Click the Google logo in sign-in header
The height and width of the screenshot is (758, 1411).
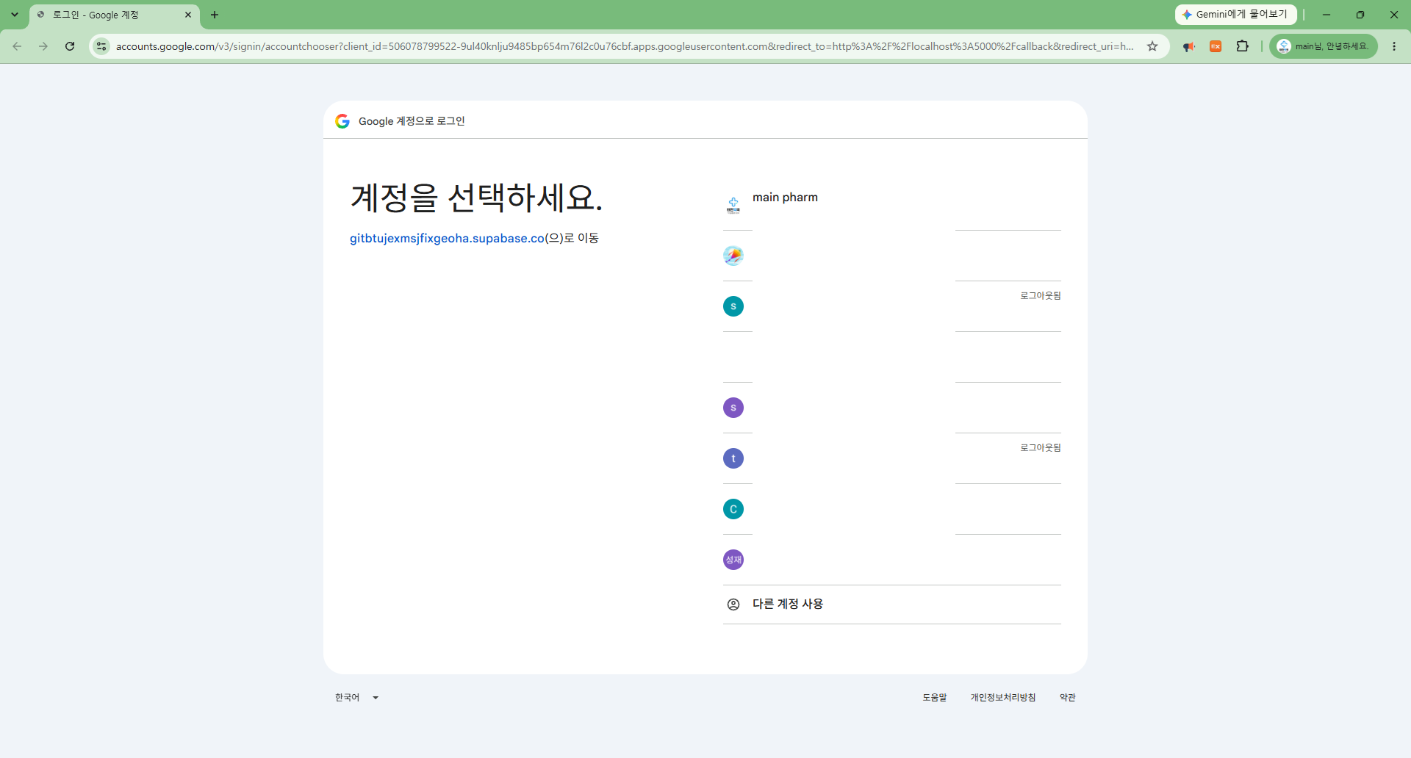coord(342,121)
